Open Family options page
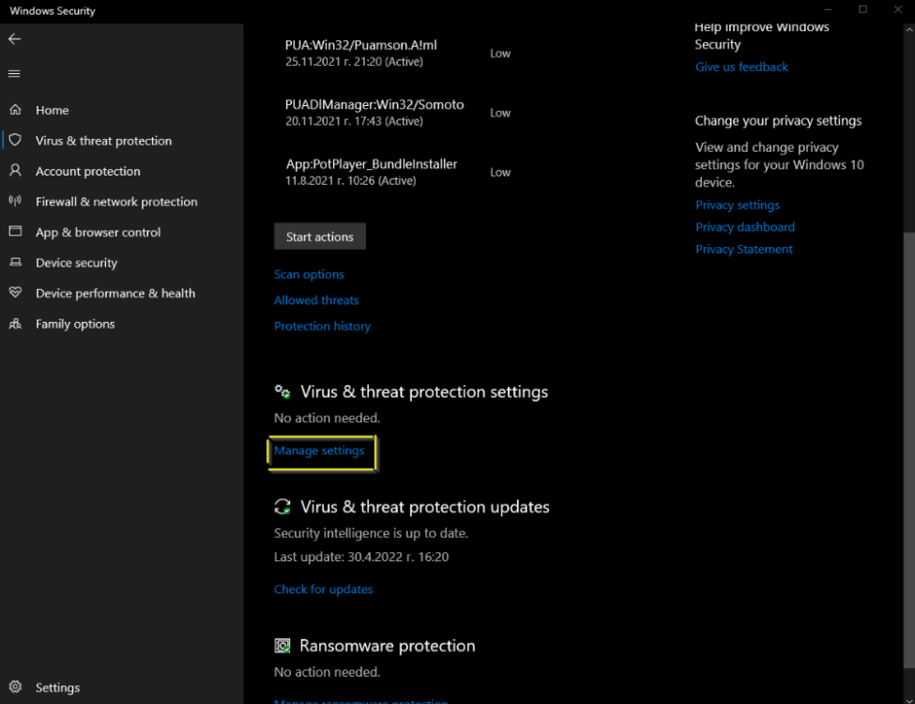915x704 pixels. pyautogui.click(x=122, y=324)
